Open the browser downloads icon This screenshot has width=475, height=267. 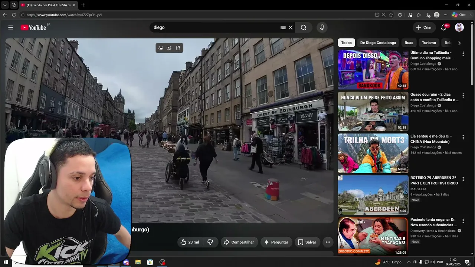click(x=428, y=15)
